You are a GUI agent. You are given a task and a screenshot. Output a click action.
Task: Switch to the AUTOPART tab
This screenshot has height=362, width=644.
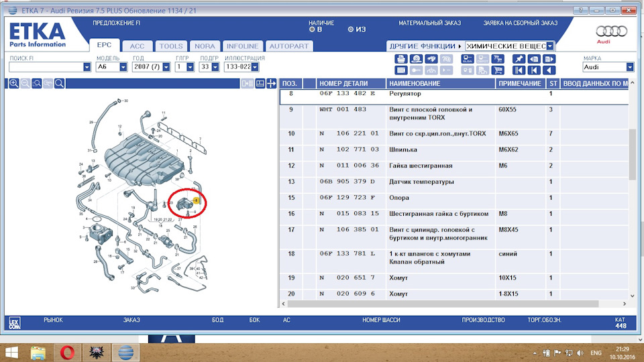point(289,46)
